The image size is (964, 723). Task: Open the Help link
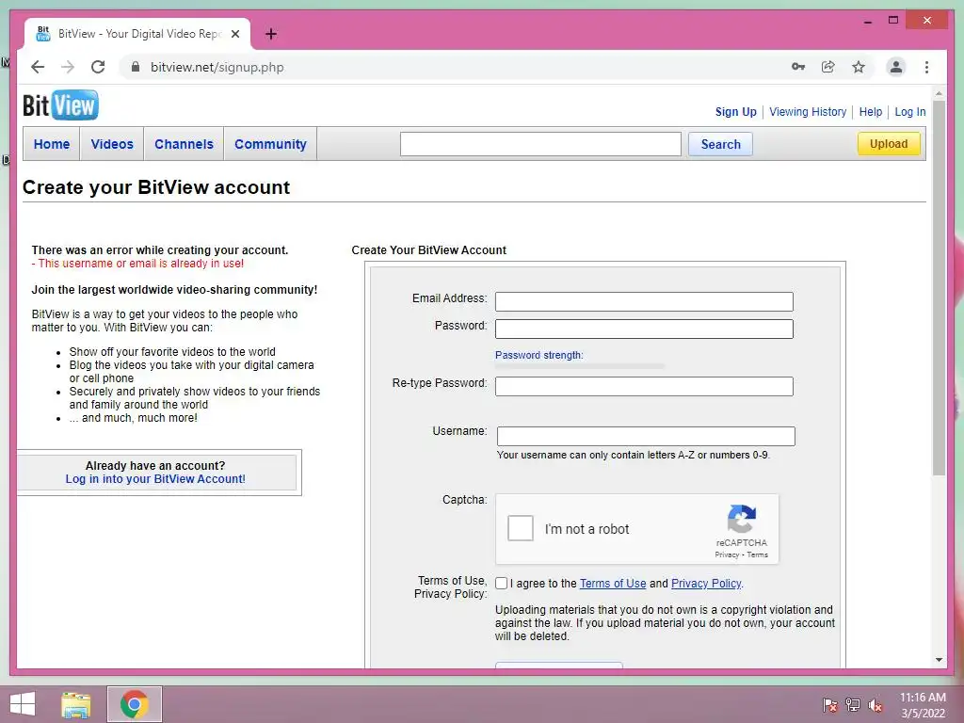(x=871, y=112)
